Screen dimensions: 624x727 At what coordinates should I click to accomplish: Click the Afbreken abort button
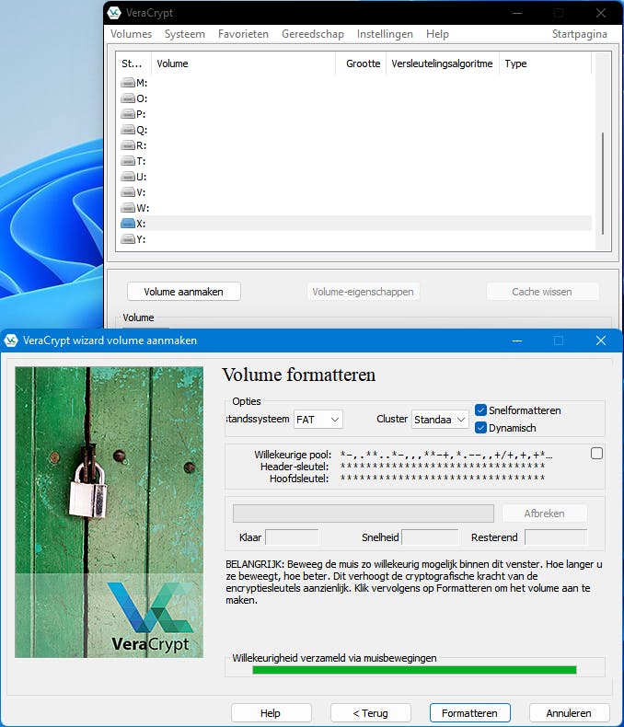[544, 514]
